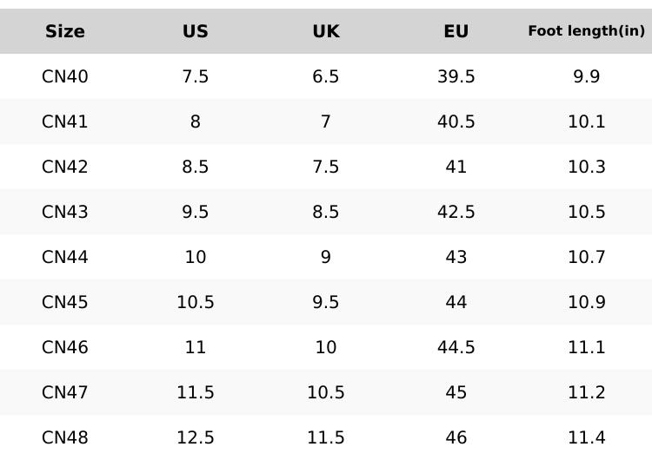Image resolution: width=652 pixels, height=460 pixels.
Task: Select the CN46 size cell
Action: [65, 347]
